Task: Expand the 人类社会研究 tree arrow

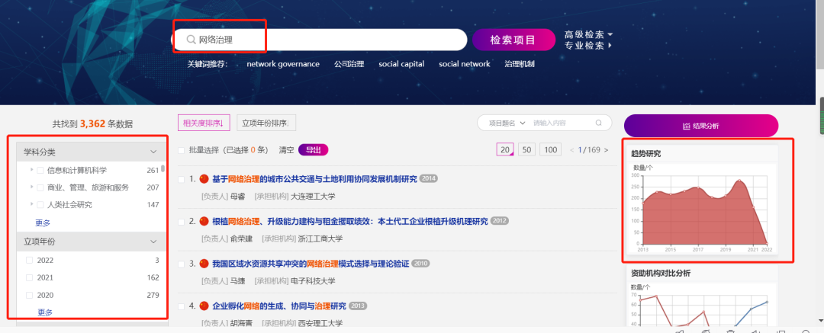Action: (31, 204)
